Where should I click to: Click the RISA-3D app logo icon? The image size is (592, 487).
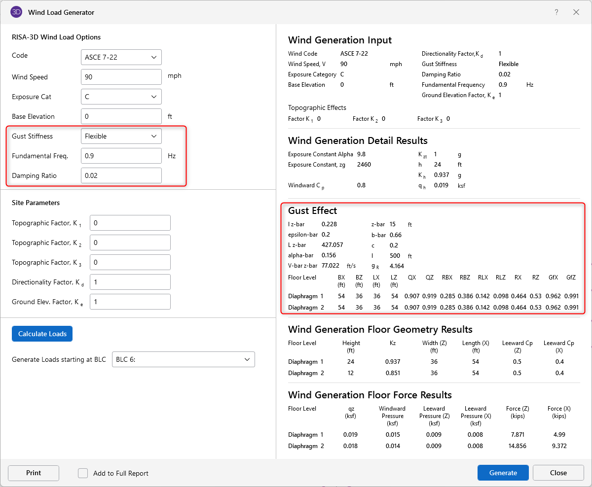click(x=16, y=12)
